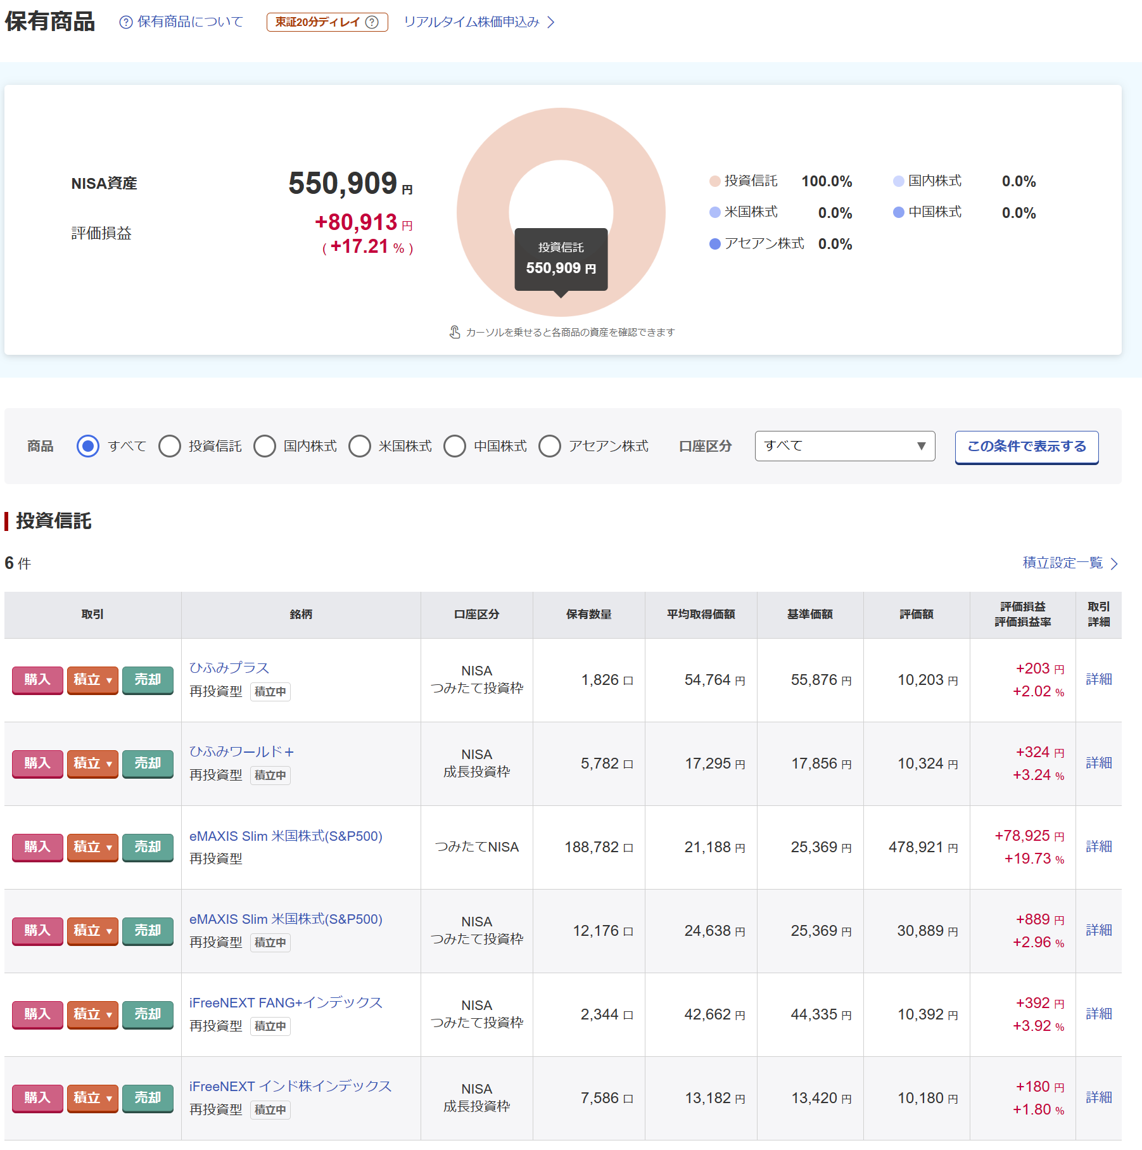The image size is (1142, 1150).
Task: Click the chevron after リアルタイム株価申込み
Action: 551,22
